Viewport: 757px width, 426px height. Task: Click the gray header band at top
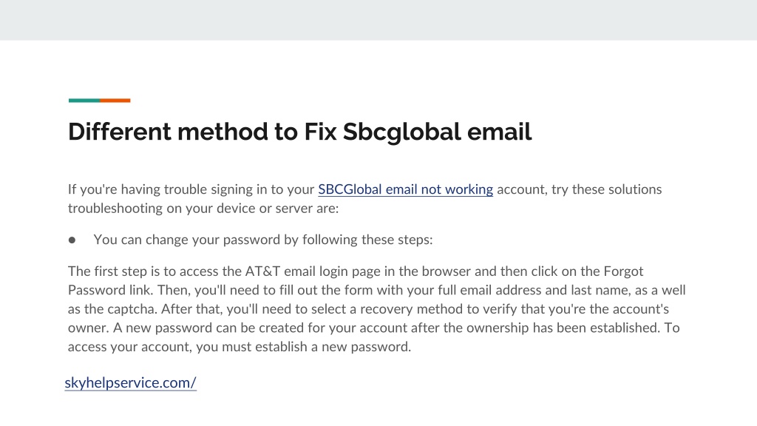point(378,20)
